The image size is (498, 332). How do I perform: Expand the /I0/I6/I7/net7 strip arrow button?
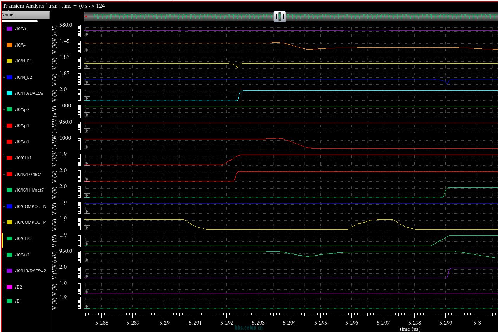[87, 179]
